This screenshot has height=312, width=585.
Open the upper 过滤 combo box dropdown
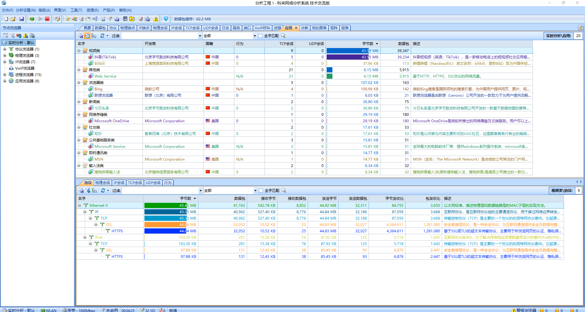[x=200, y=36]
